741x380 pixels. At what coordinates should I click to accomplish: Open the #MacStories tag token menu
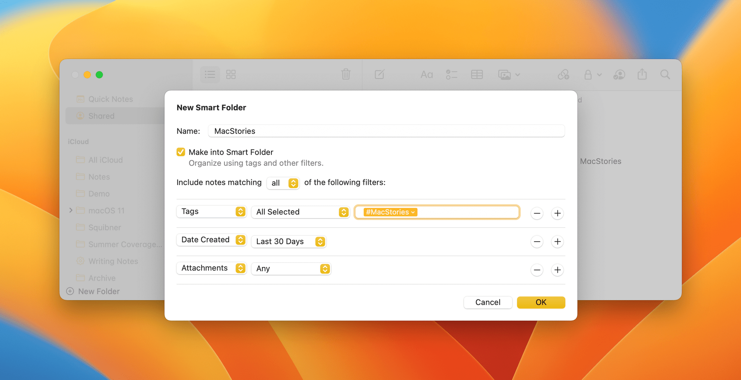[x=390, y=212]
